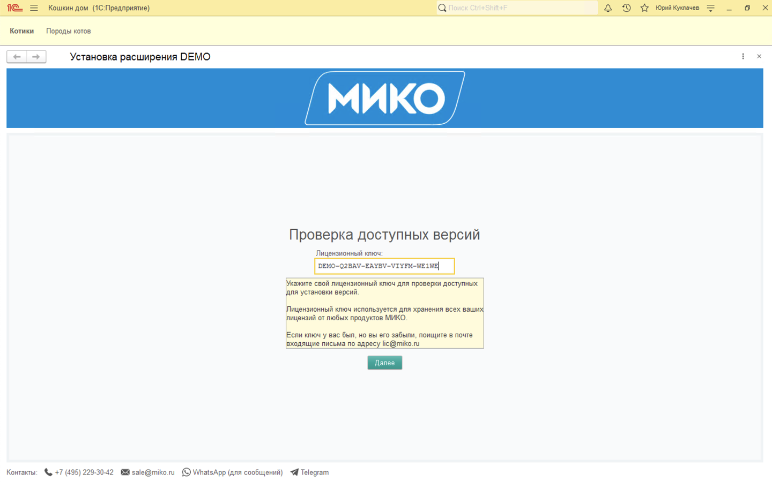This screenshot has width=772, height=482.
Task: Restore the application window size
Action: [x=747, y=8]
